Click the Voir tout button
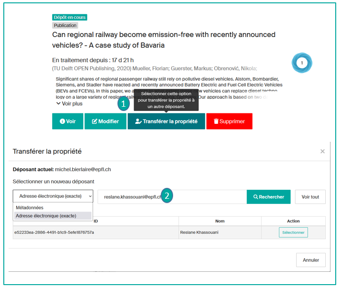This screenshot has height=287, width=340. point(310,197)
